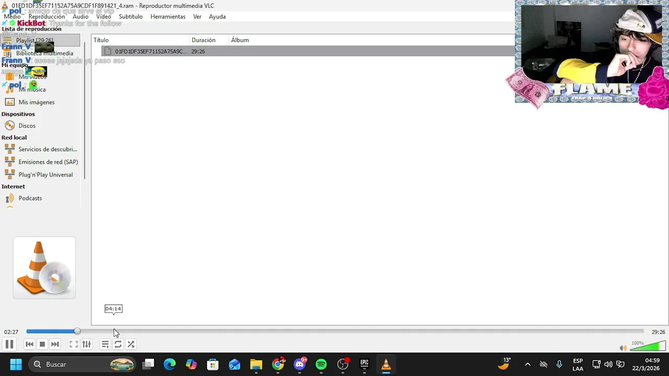Open the Audio menu
The height and width of the screenshot is (376, 669).
[x=80, y=17]
